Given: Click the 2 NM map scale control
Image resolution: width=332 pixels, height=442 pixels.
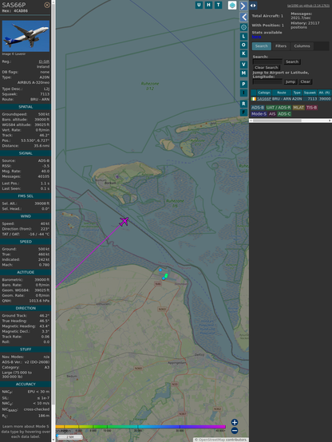Looking at the screenshot, I should pyautogui.click(x=70, y=437).
